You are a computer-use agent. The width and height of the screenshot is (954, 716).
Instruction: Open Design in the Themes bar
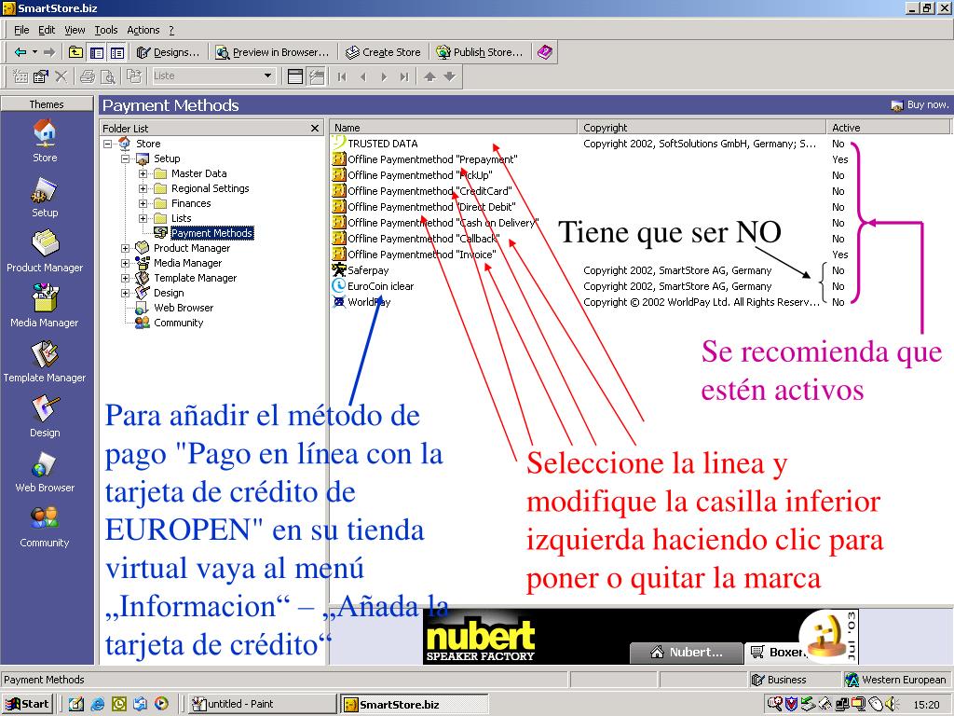[45, 417]
